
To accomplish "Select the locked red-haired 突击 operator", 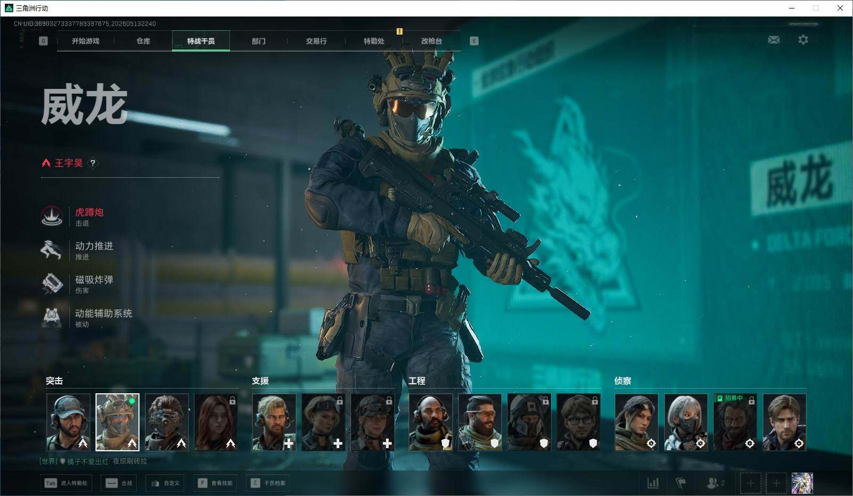I will point(216,422).
